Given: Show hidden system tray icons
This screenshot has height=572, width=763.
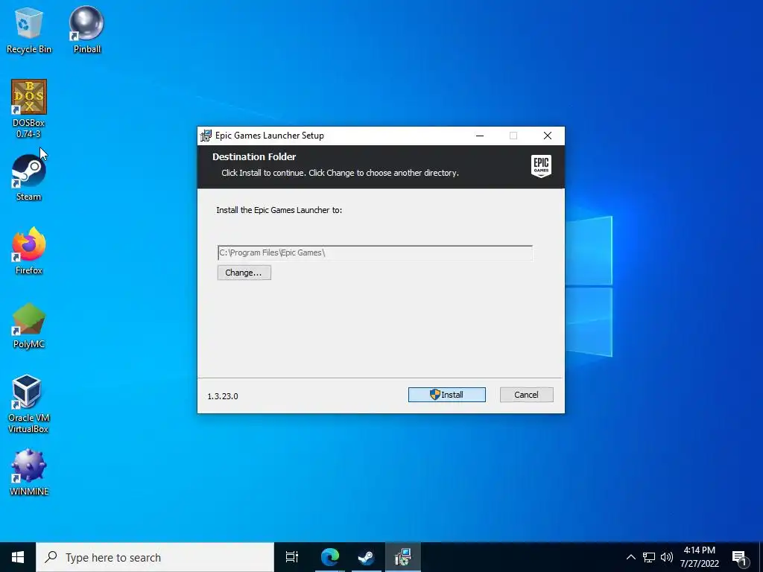Looking at the screenshot, I should coord(630,557).
